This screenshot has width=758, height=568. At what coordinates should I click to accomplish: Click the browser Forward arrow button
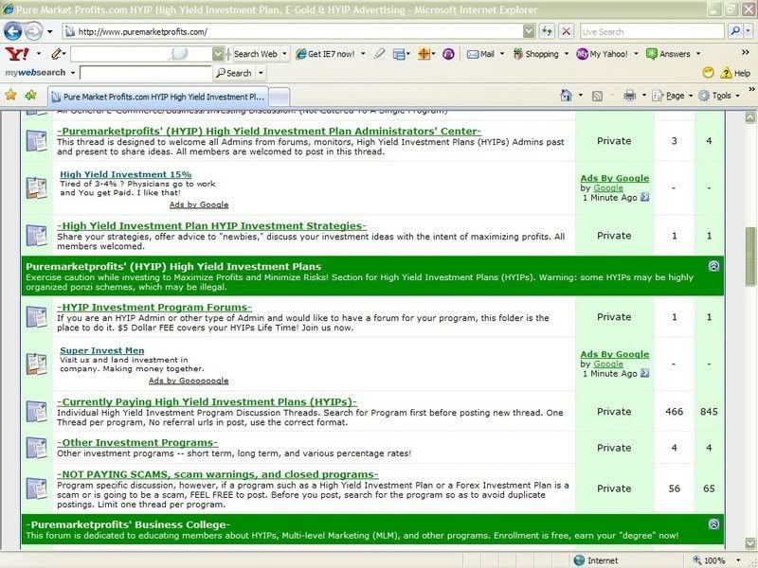point(33,32)
